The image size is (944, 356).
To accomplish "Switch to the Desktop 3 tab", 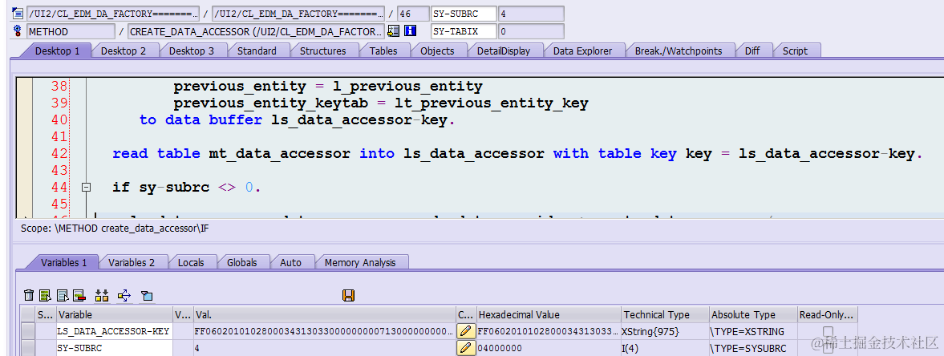I will click(x=192, y=51).
